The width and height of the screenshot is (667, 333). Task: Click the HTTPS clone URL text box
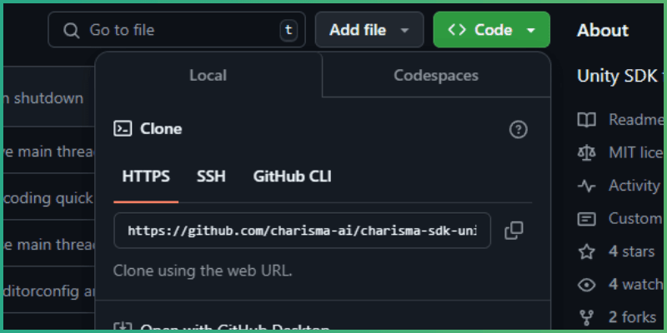pyautogui.click(x=302, y=231)
